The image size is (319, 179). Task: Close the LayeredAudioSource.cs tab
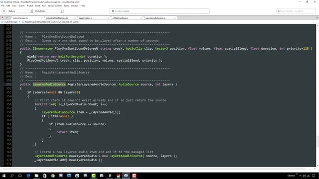pyautogui.click(x=175, y=18)
